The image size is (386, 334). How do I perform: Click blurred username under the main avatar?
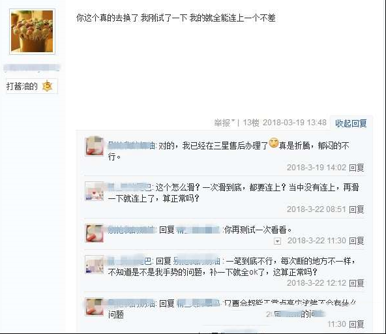32,68
